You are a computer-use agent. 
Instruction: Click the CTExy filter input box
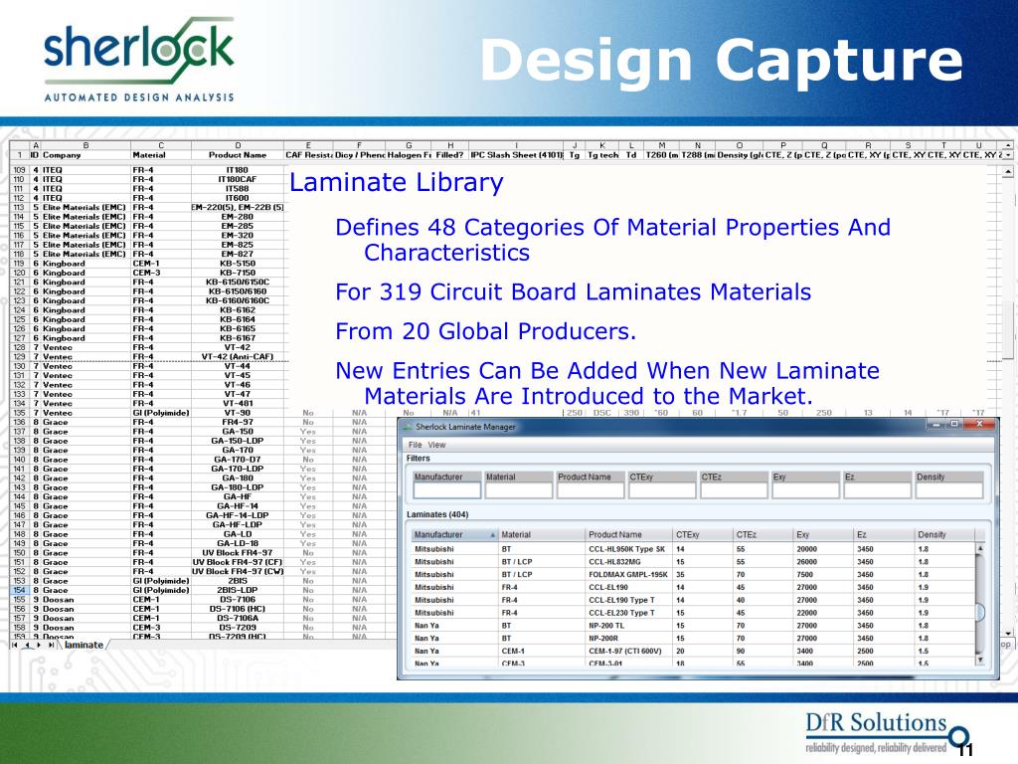[661, 490]
